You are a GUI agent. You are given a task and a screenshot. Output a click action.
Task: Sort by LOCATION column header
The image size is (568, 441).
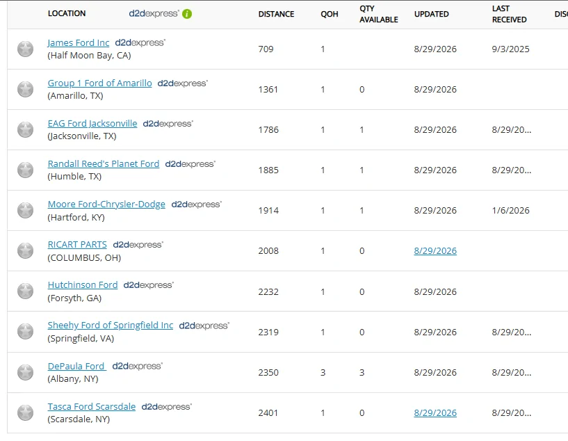pyautogui.click(x=67, y=13)
